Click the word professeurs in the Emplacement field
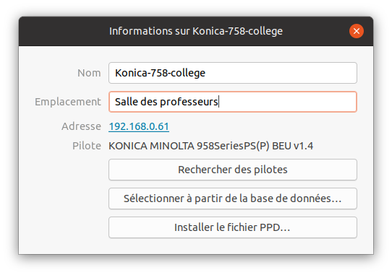The height and width of the screenshot is (275, 392). 189,102
